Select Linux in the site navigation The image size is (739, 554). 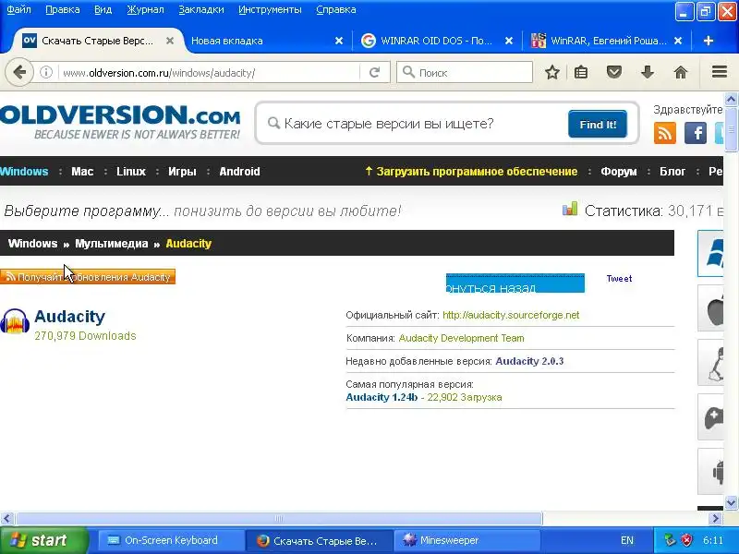131,172
